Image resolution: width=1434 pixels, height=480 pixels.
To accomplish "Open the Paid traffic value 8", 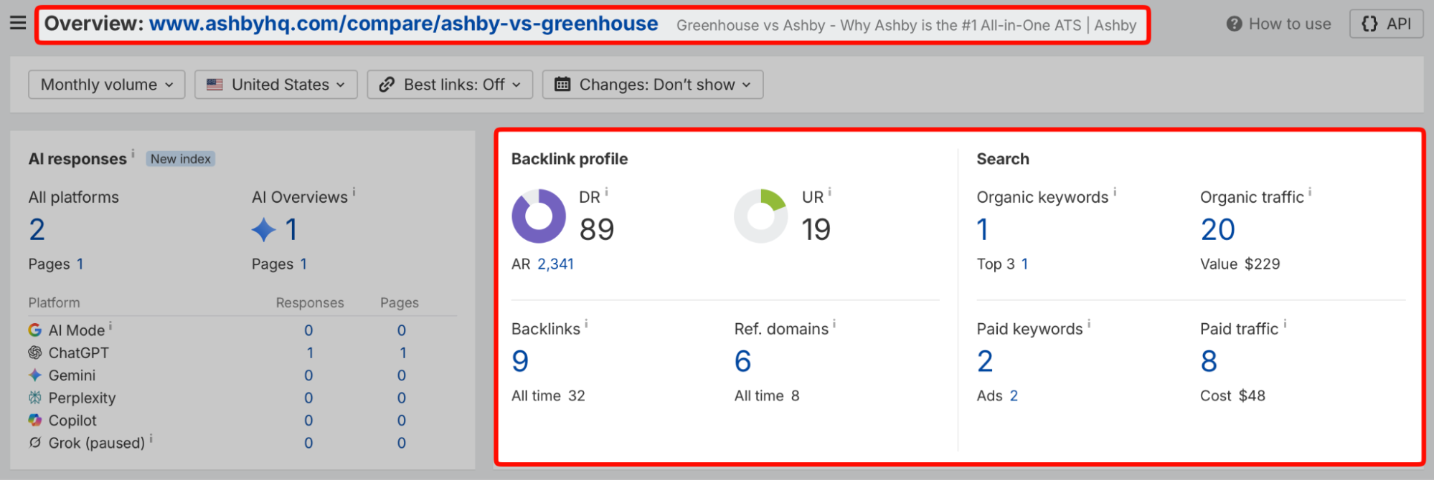I will click(x=1209, y=361).
